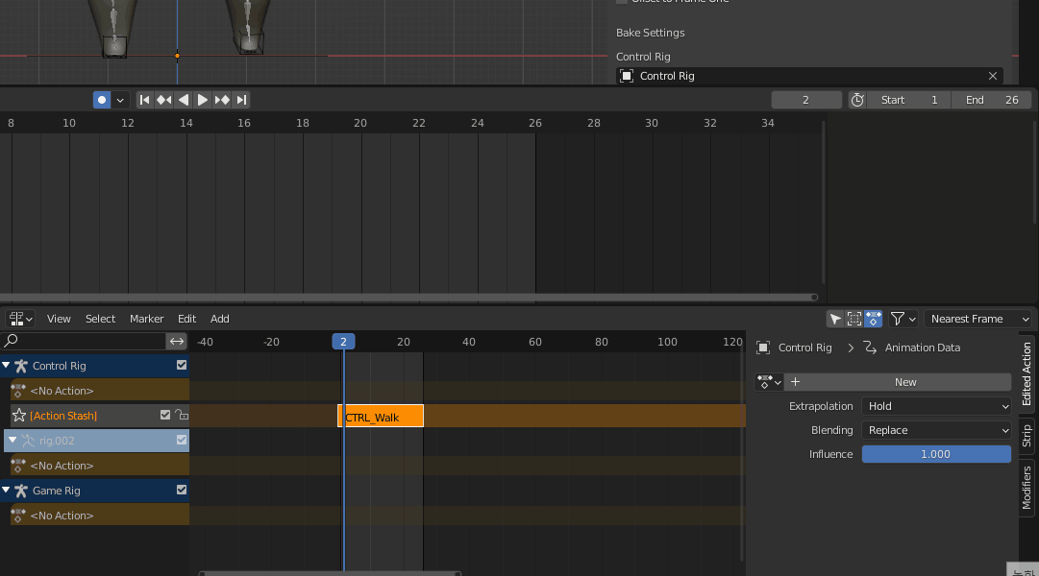Click the channel search field
The height and width of the screenshot is (576, 1039).
84,341
